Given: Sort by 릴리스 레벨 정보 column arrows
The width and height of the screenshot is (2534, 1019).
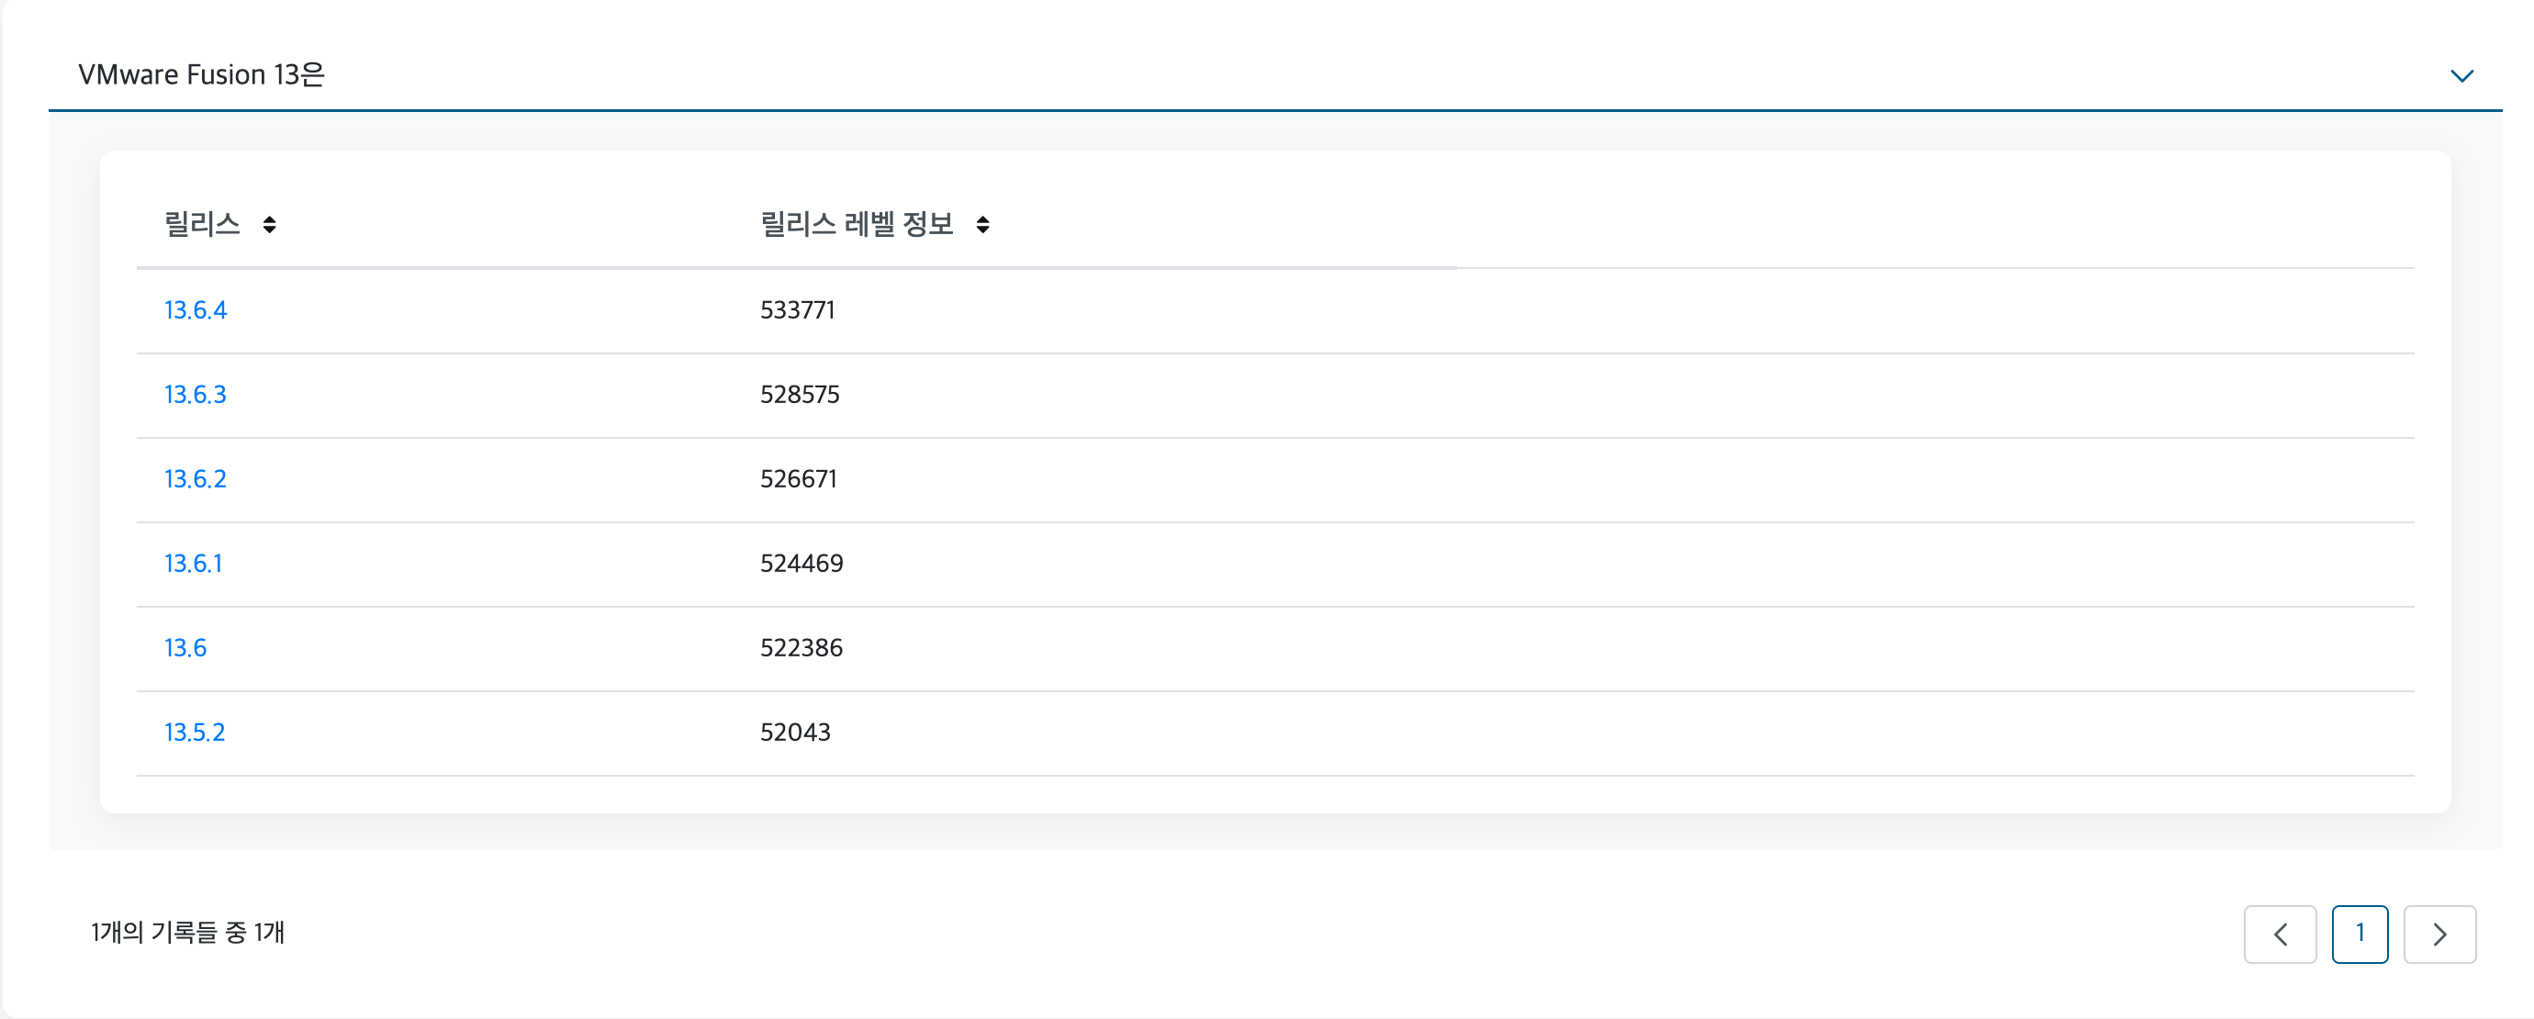Looking at the screenshot, I should pos(981,225).
